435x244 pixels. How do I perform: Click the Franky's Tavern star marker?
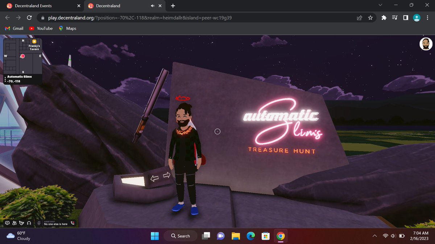[x=34, y=42]
